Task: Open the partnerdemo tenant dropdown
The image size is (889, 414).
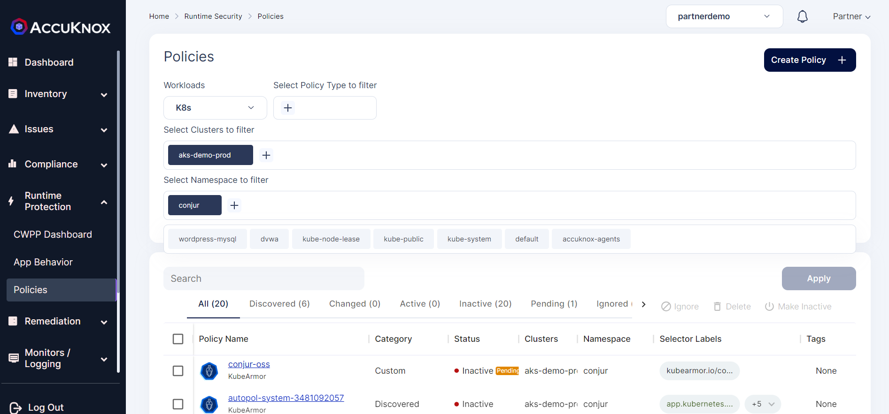Action: (x=724, y=16)
